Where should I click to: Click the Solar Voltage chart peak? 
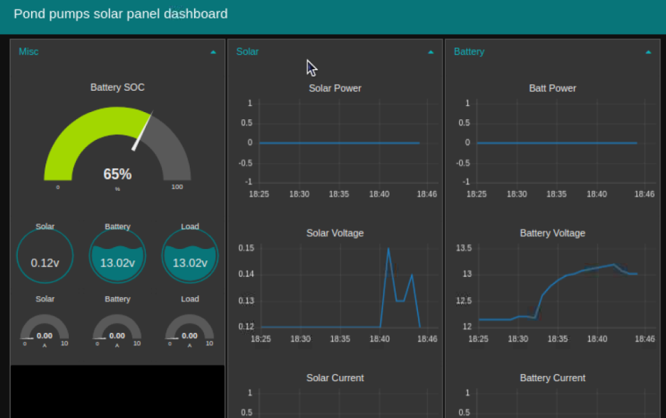(x=388, y=249)
